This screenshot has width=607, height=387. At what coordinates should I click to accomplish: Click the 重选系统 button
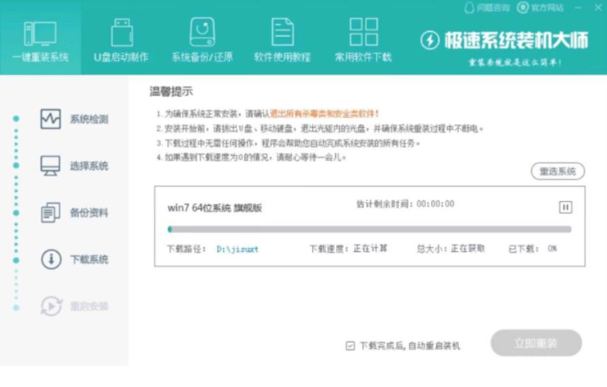[557, 171]
